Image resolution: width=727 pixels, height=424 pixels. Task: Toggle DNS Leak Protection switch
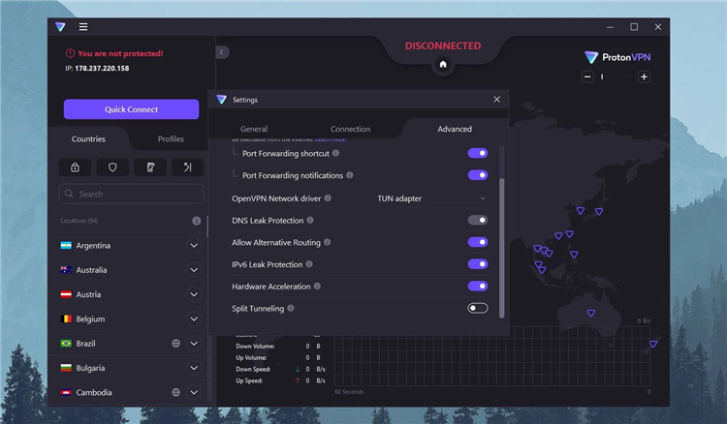pyautogui.click(x=478, y=221)
